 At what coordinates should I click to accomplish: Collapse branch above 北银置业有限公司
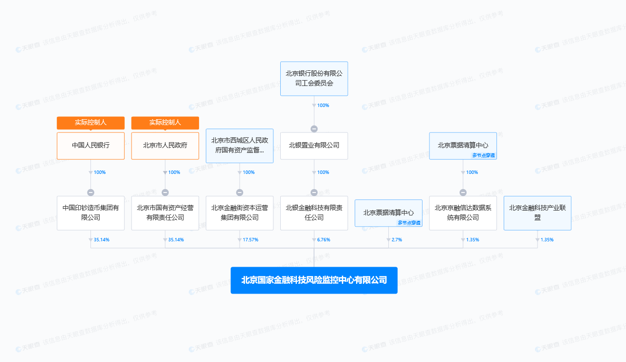tap(314, 129)
